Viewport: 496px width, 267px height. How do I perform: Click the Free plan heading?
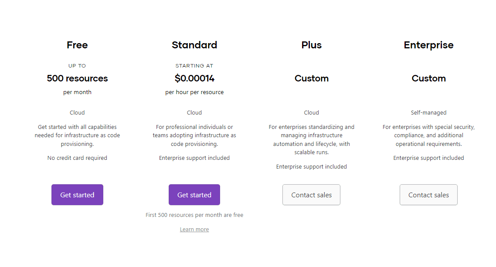pyautogui.click(x=77, y=45)
